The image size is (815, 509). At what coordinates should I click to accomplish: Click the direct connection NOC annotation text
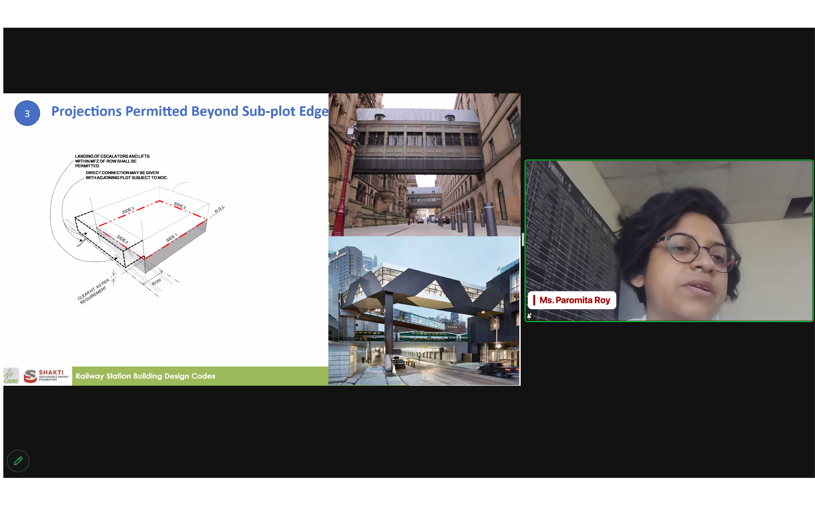click(126, 175)
